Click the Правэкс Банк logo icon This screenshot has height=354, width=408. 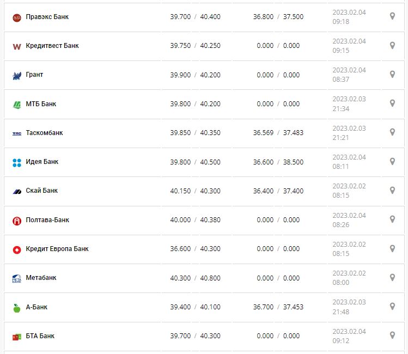point(16,17)
